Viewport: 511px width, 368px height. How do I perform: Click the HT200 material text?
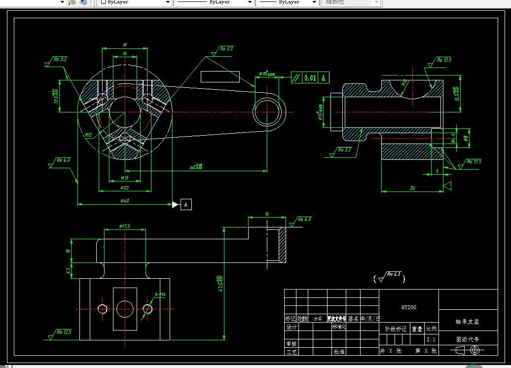pos(409,307)
